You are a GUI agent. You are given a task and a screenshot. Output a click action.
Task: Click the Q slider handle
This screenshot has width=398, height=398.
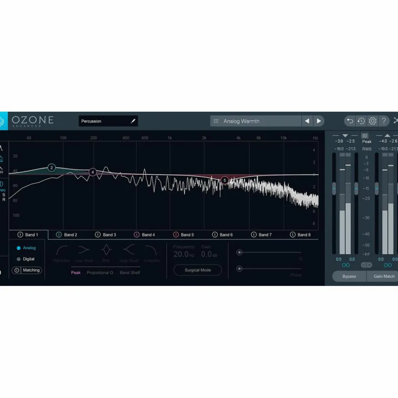point(239,252)
